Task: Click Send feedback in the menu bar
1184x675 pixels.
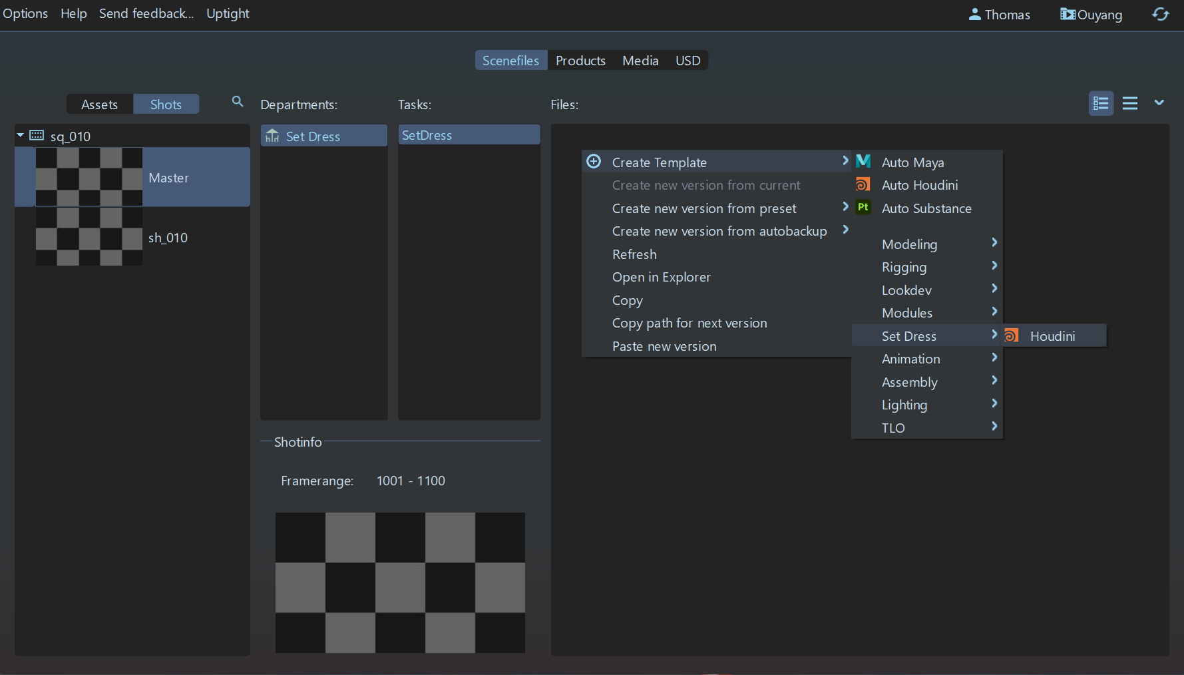Action: tap(146, 14)
